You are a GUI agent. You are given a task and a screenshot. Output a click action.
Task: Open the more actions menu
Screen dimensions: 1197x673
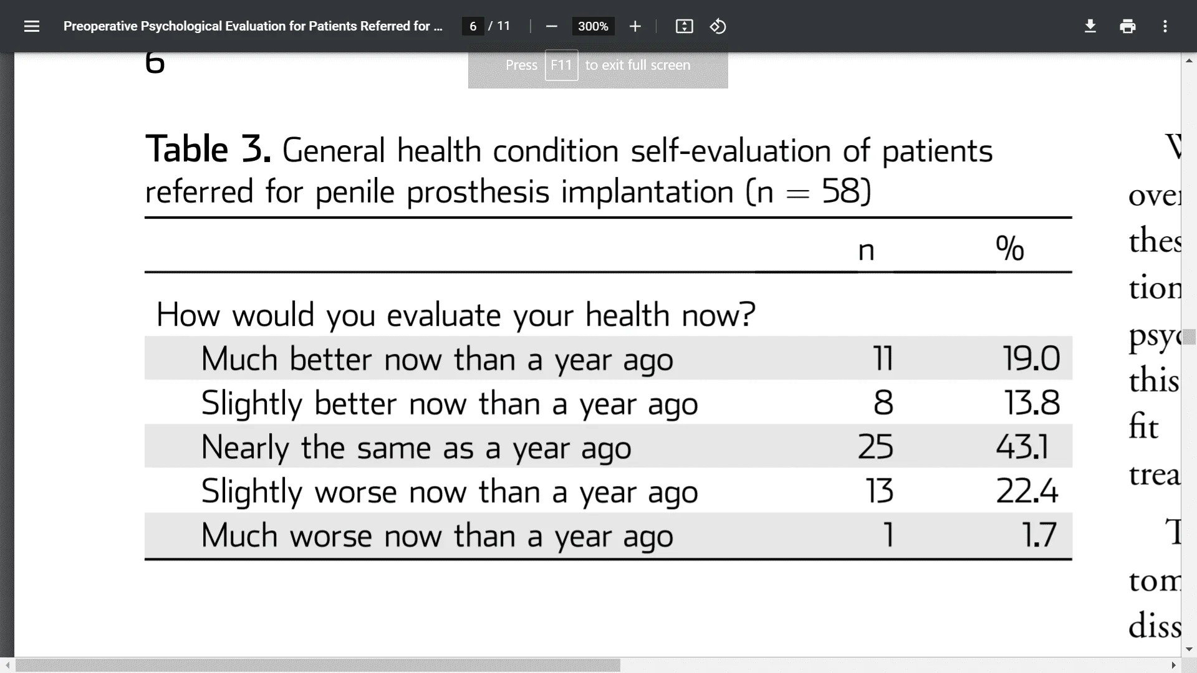point(1165,26)
